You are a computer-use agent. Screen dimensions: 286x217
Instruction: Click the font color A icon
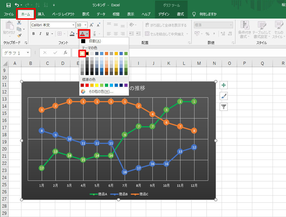[x=82, y=34]
